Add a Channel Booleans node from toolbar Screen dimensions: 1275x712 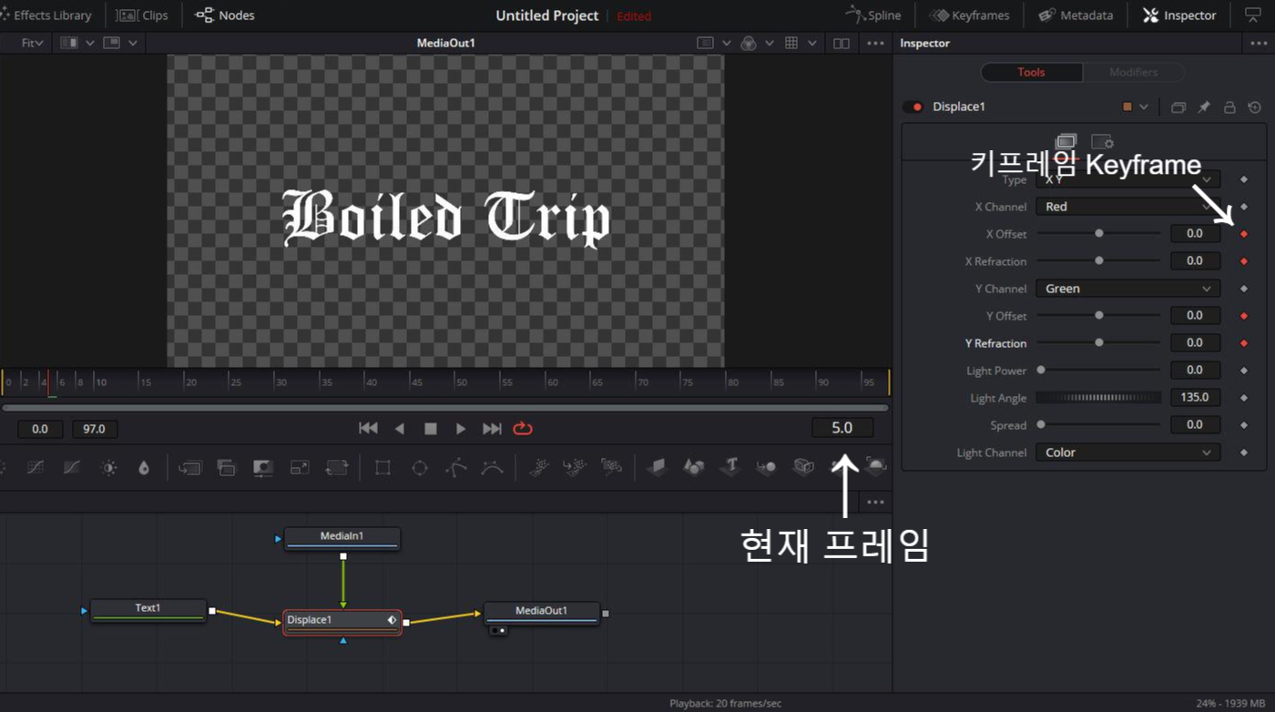pos(226,468)
